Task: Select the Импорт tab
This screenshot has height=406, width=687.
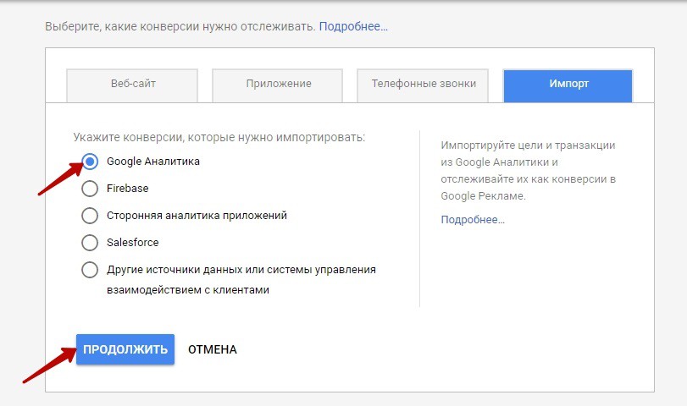Action: (x=568, y=85)
